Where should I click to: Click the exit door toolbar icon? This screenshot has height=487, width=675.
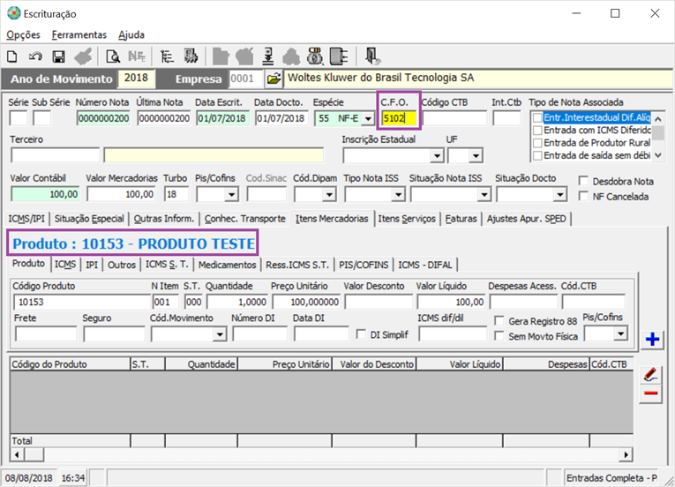coord(372,56)
